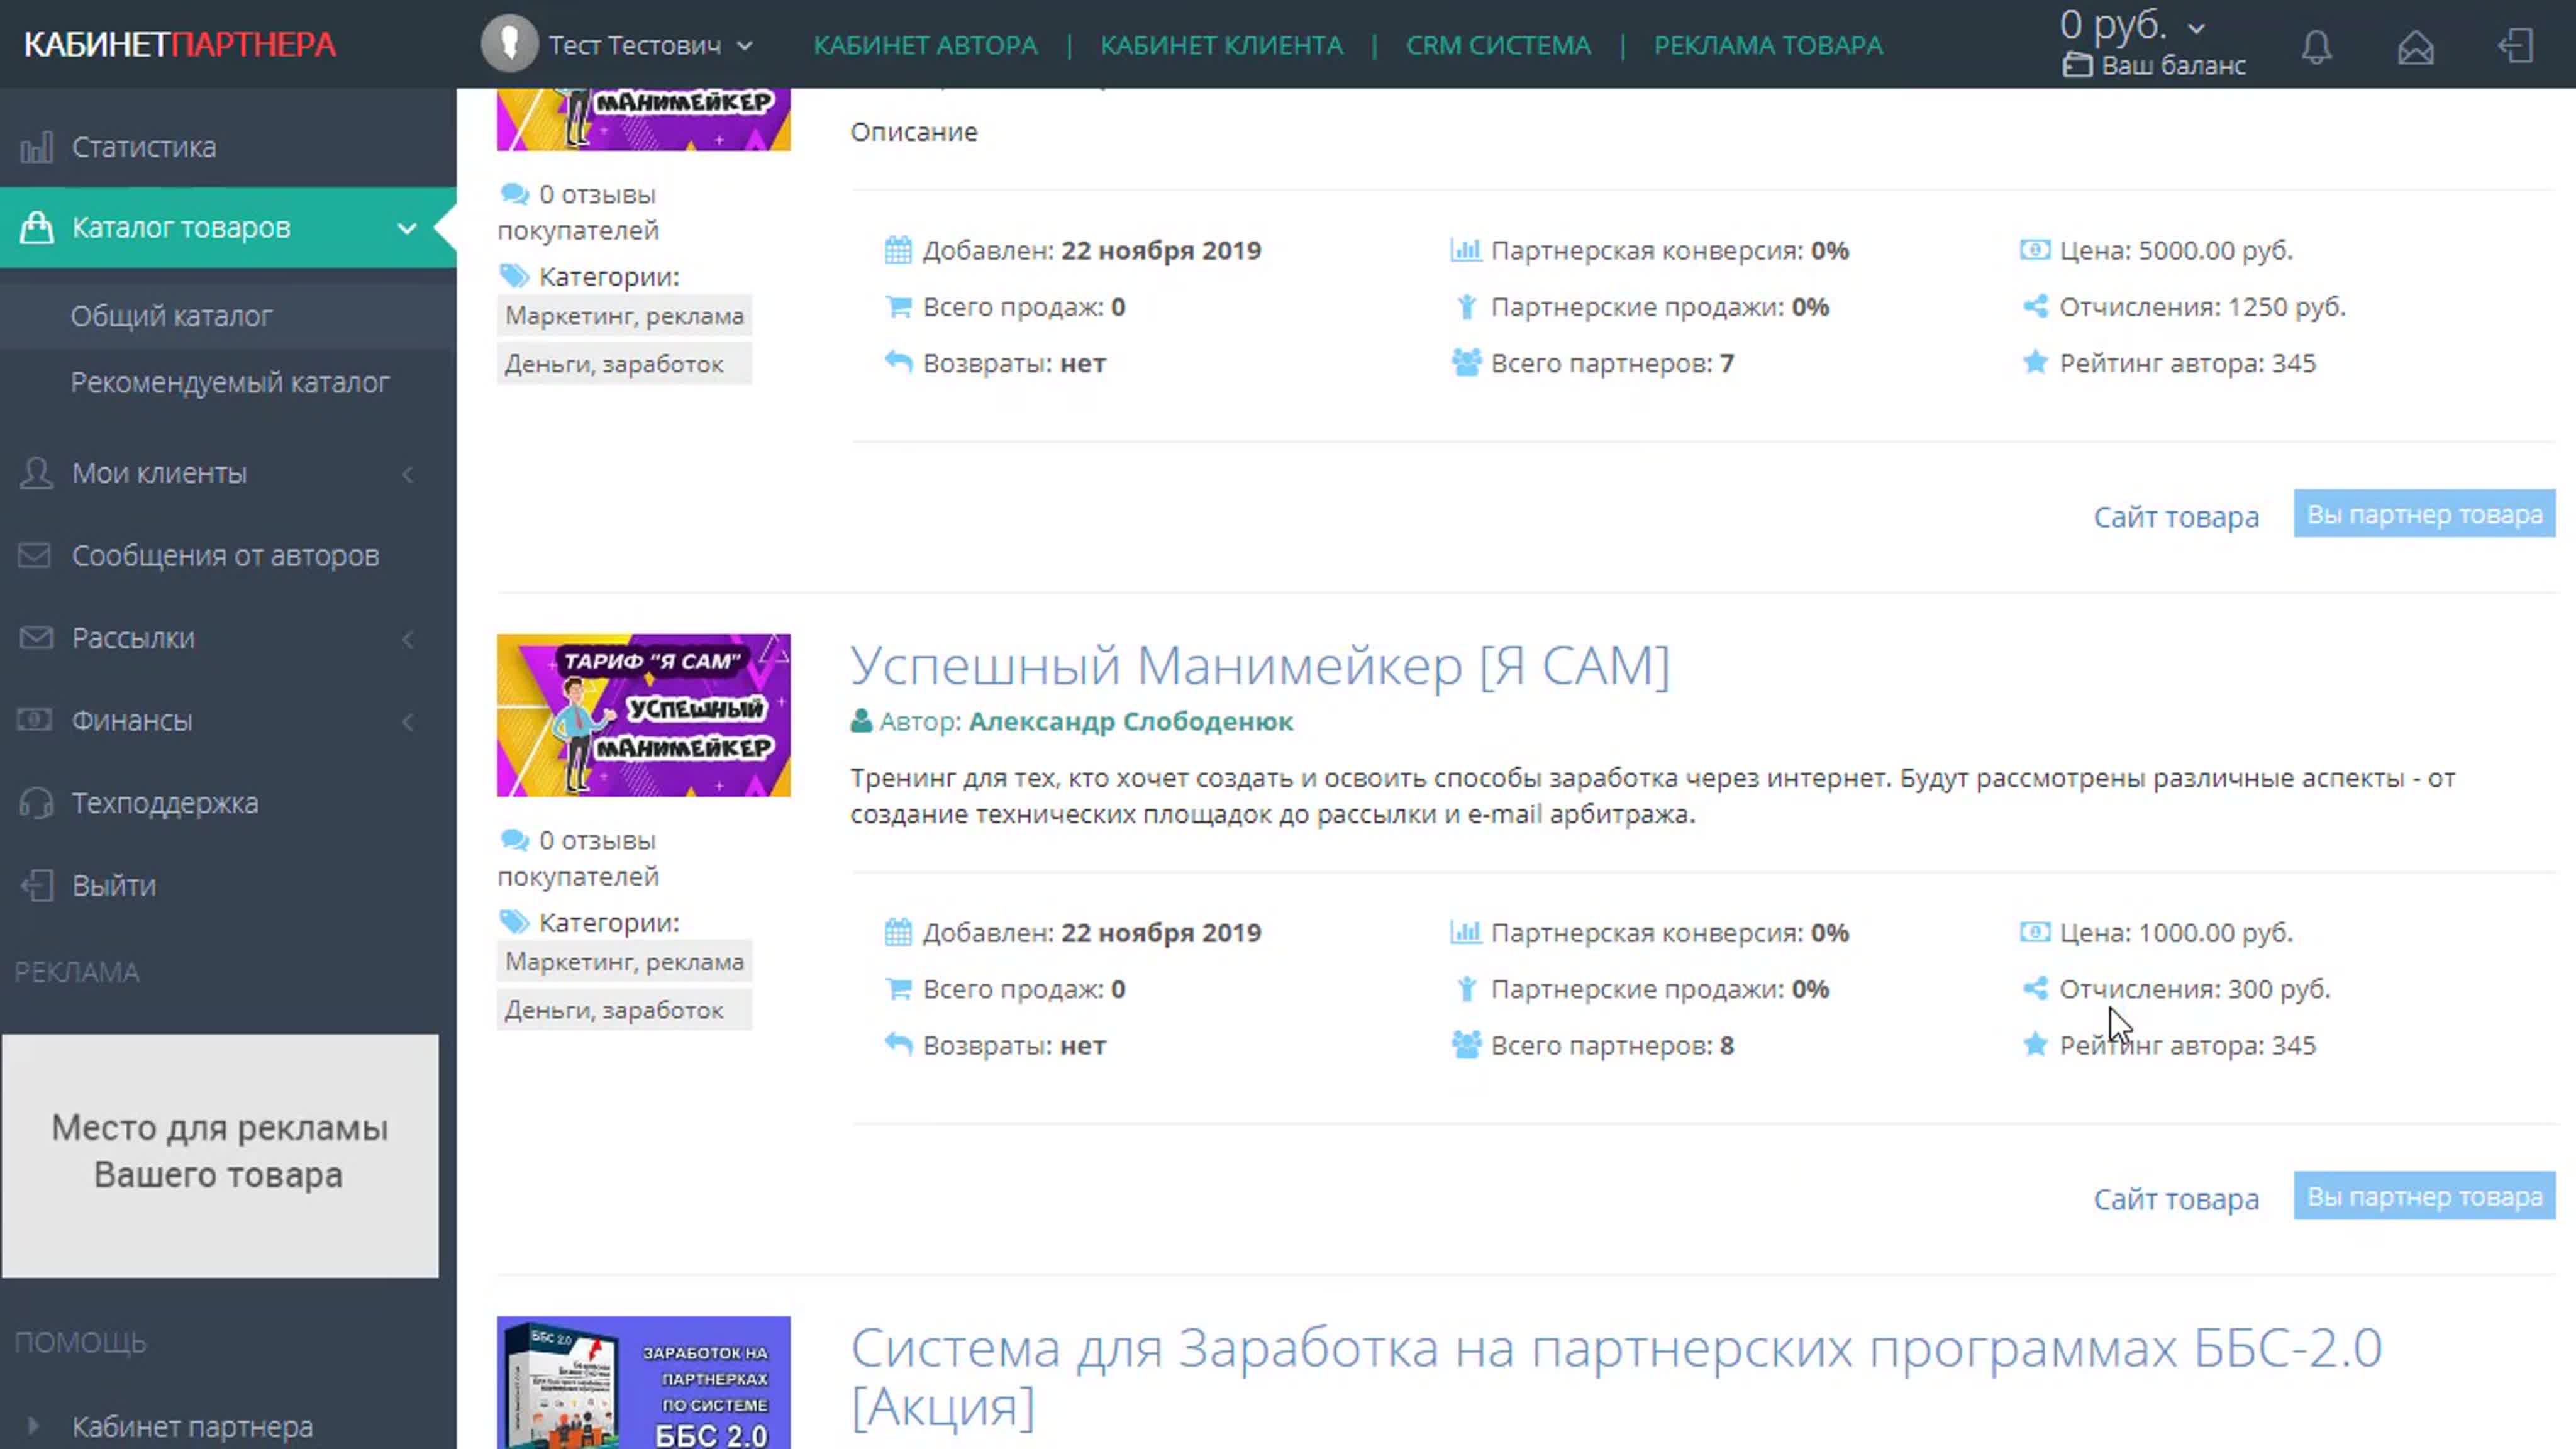Click the Ваш баланс wallet icon
The height and width of the screenshot is (1449, 2576).
pyautogui.click(x=2077, y=66)
